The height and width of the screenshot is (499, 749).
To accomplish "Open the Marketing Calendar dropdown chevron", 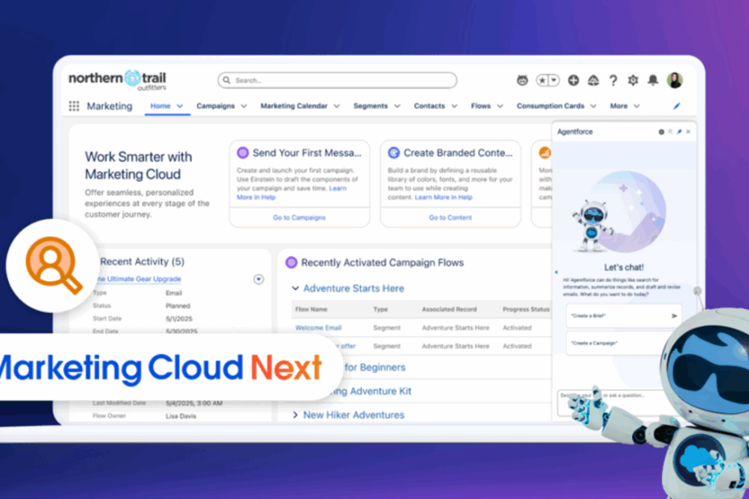I will click(337, 106).
